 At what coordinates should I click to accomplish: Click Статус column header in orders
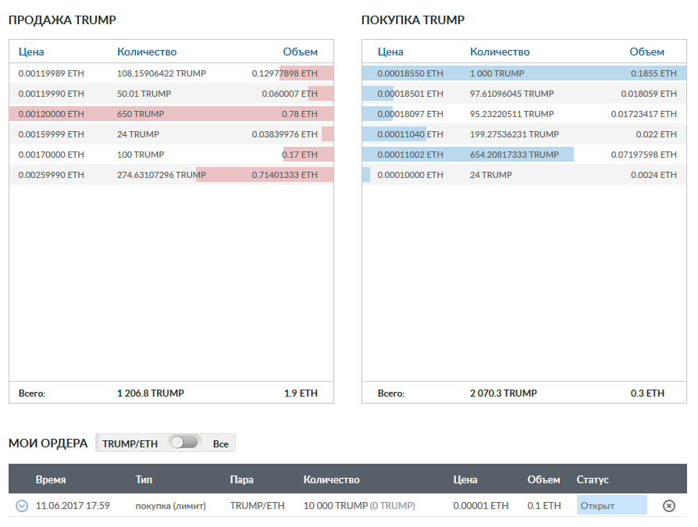(593, 479)
